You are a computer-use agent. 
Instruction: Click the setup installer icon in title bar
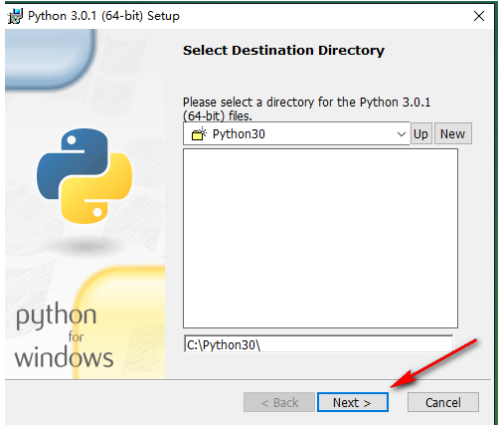click(x=15, y=16)
